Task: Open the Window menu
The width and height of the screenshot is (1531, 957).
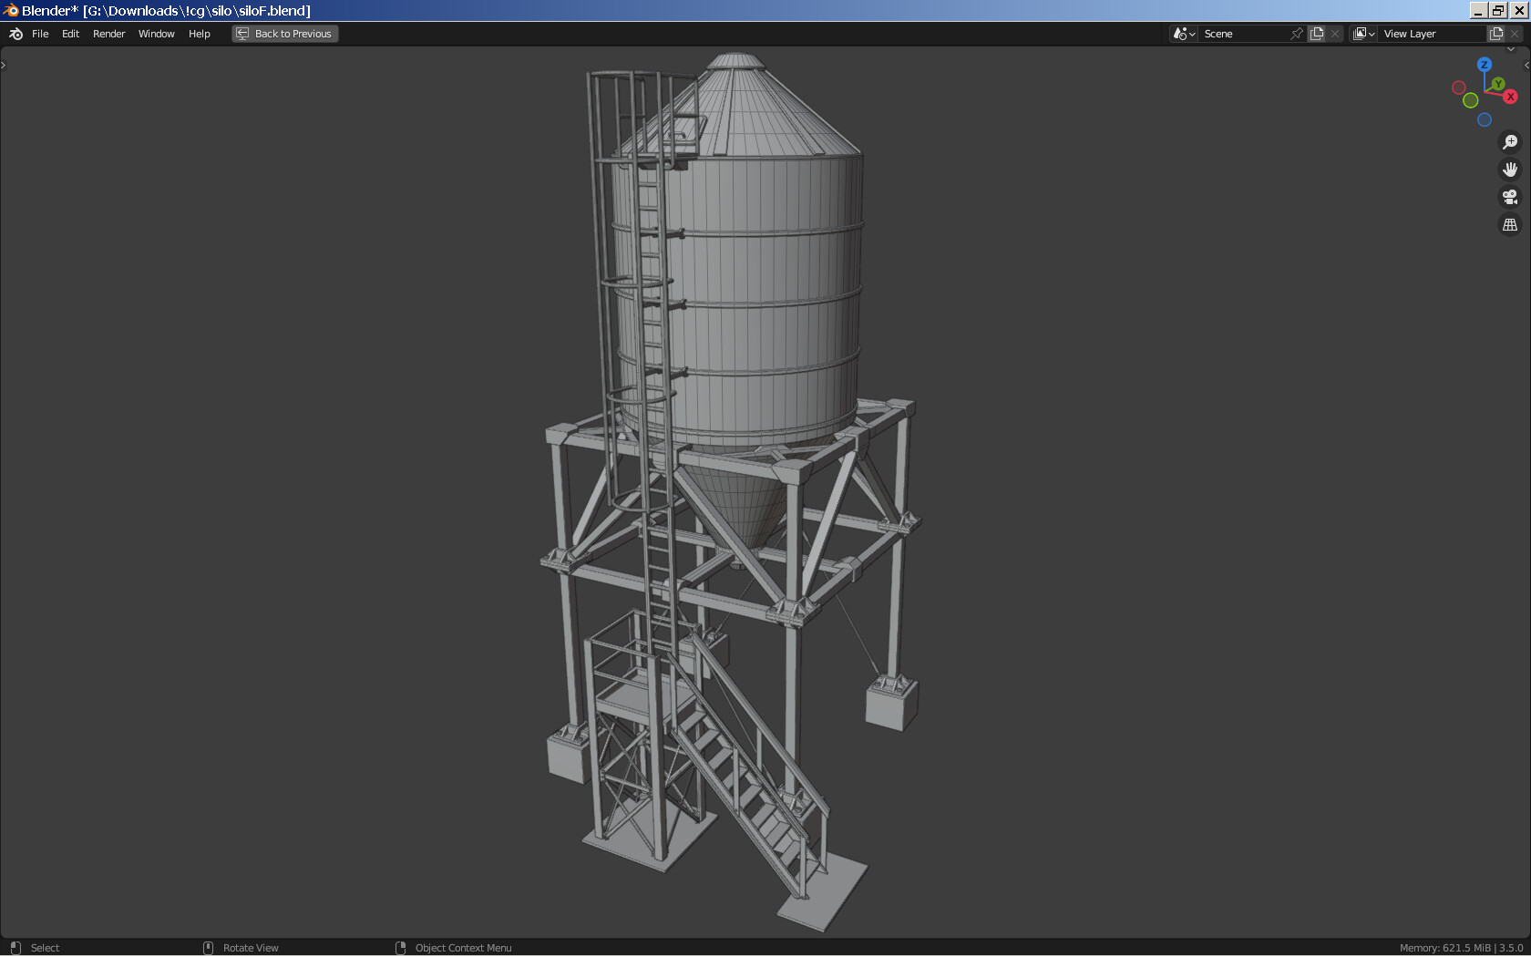Action: point(156,34)
